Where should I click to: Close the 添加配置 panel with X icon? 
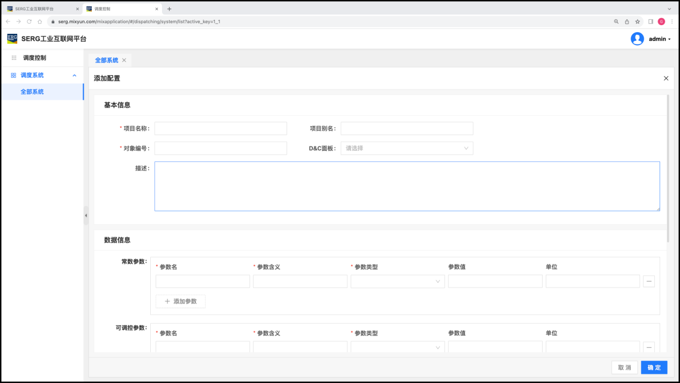[666, 78]
